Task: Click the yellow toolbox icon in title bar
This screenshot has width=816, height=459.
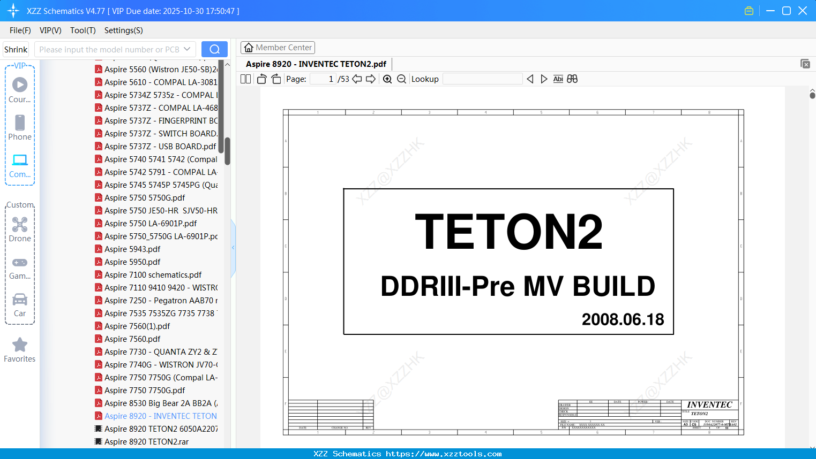Action: pos(749,11)
